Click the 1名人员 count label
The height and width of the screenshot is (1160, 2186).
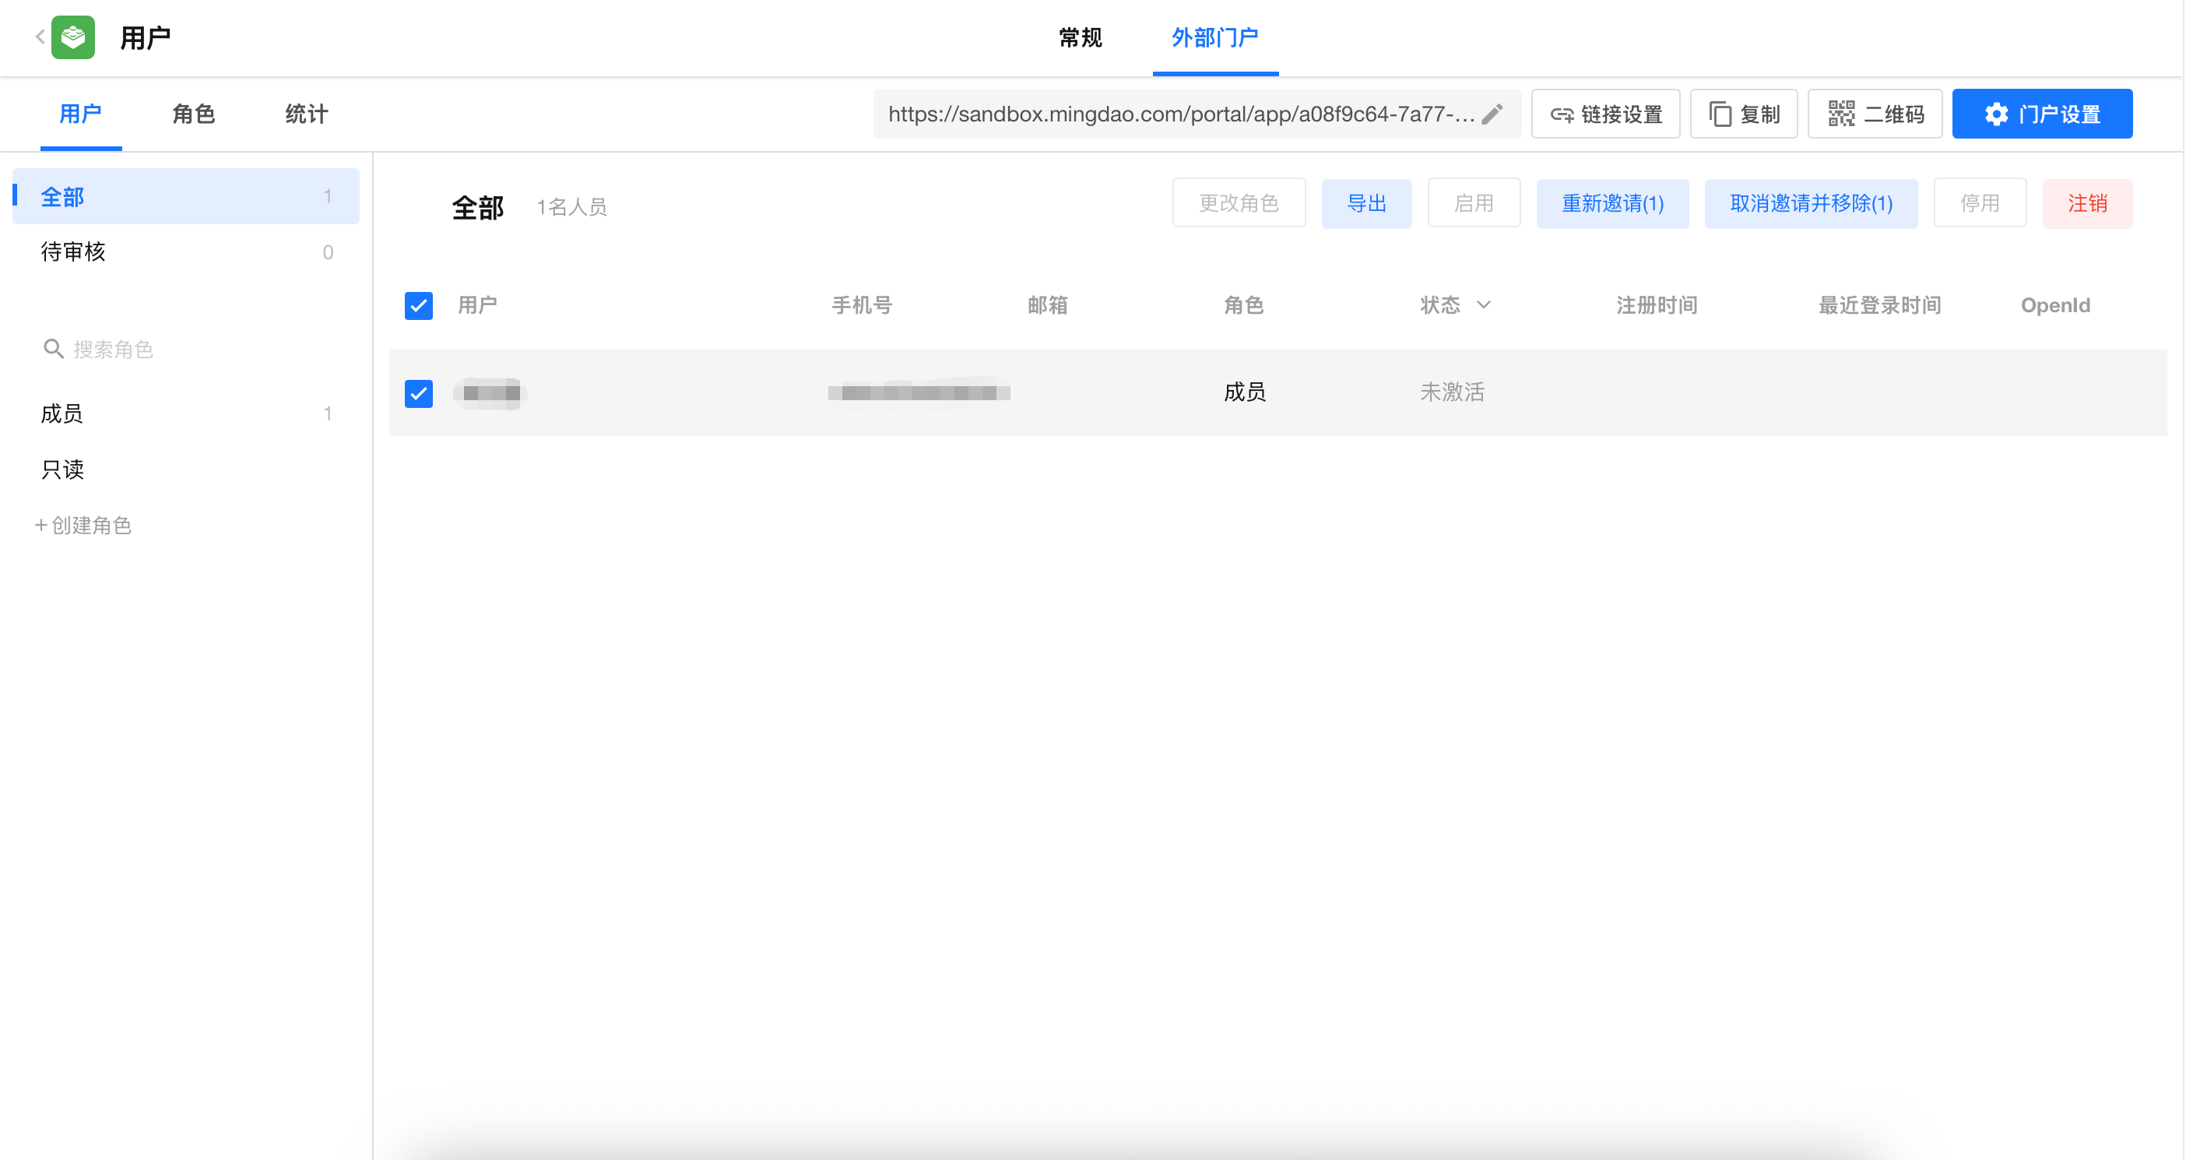pyautogui.click(x=572, y=207)
